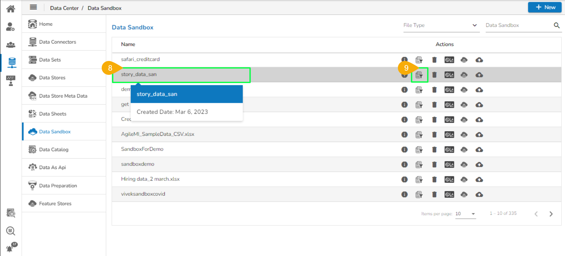The width and height of the screenshot is (565, 256).
Task: Click into the Data Sandbox search field
Action: pos(517,25)
